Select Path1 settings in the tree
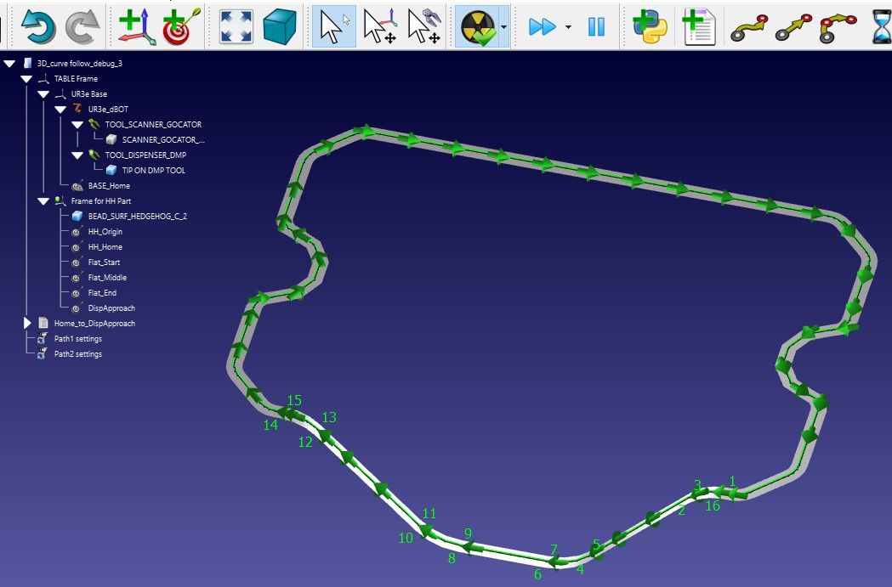This screenshot has height=587, width=892. [77, 339]
